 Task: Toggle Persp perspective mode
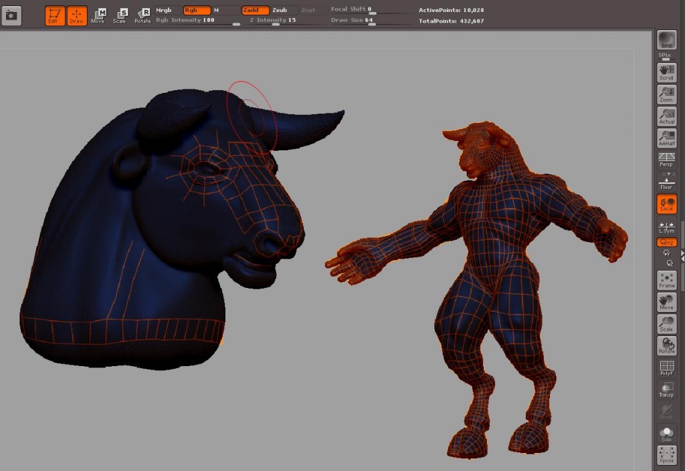tap(666, 160)
